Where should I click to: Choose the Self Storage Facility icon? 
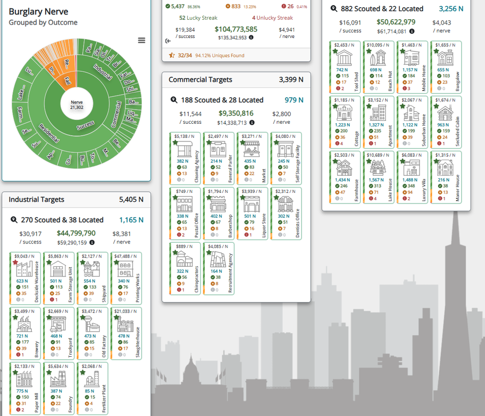(x=285, y=149)
